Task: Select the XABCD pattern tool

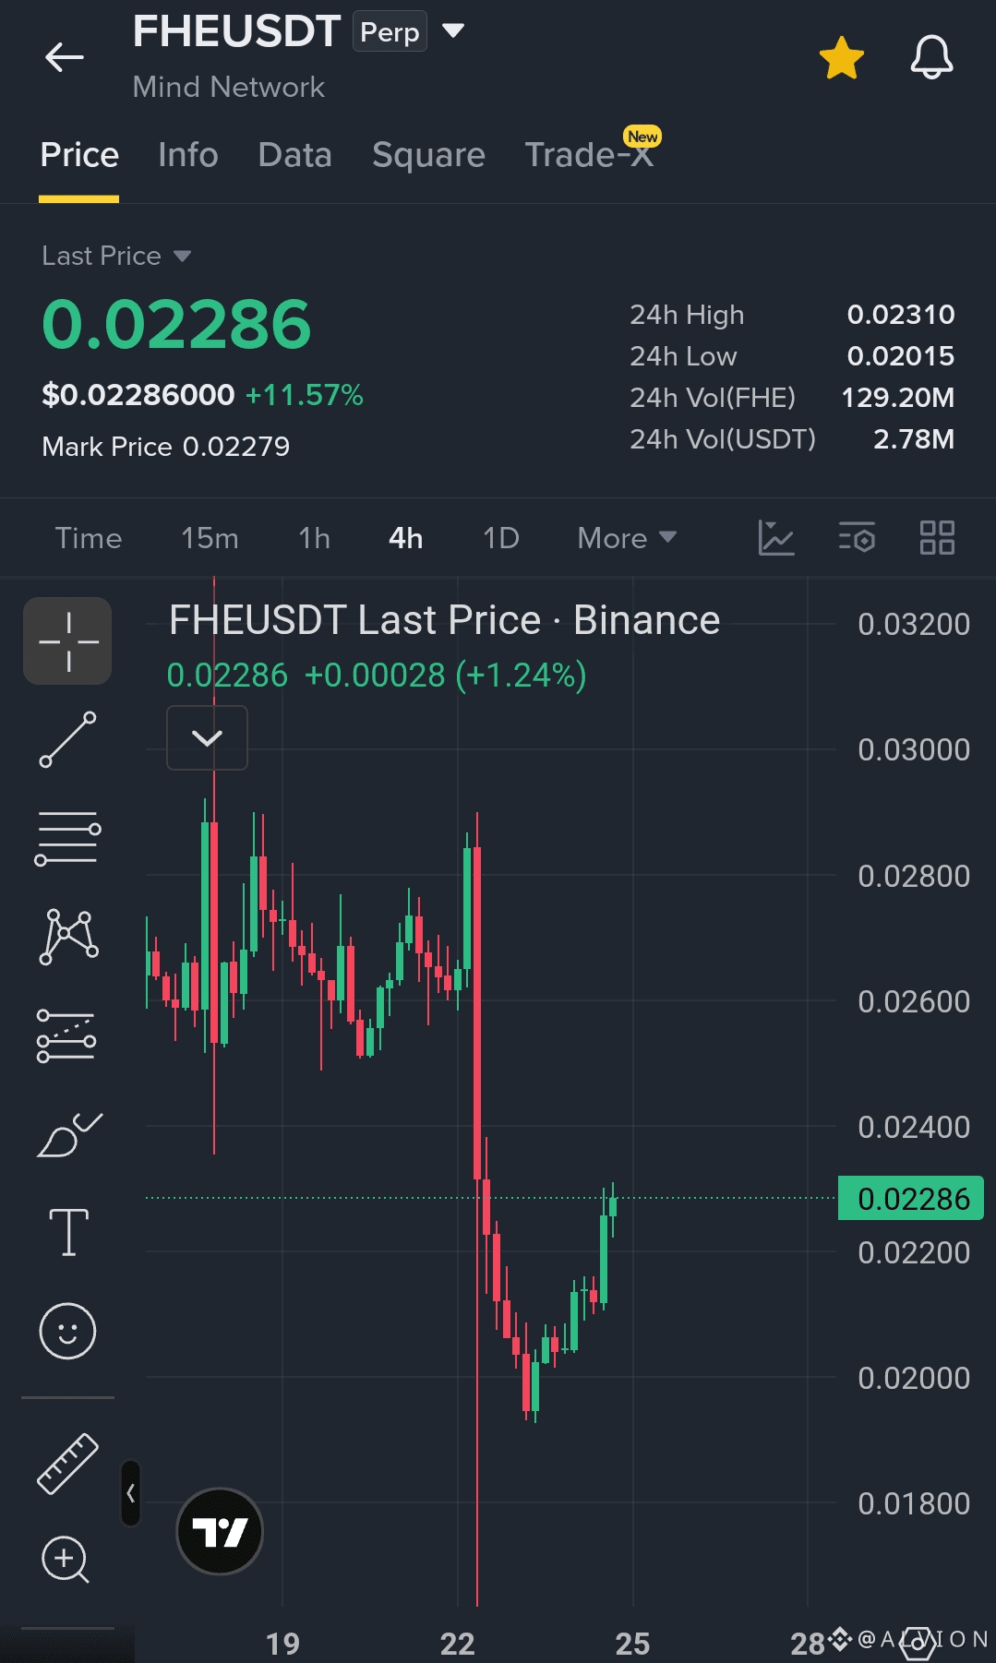Action: (68, 937)
